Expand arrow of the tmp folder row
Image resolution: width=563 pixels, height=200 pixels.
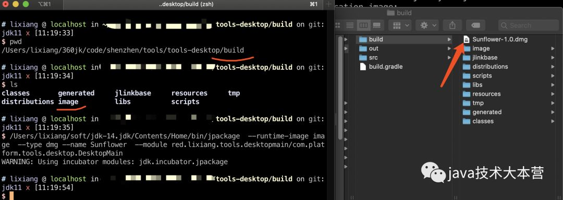click(553, 103)
